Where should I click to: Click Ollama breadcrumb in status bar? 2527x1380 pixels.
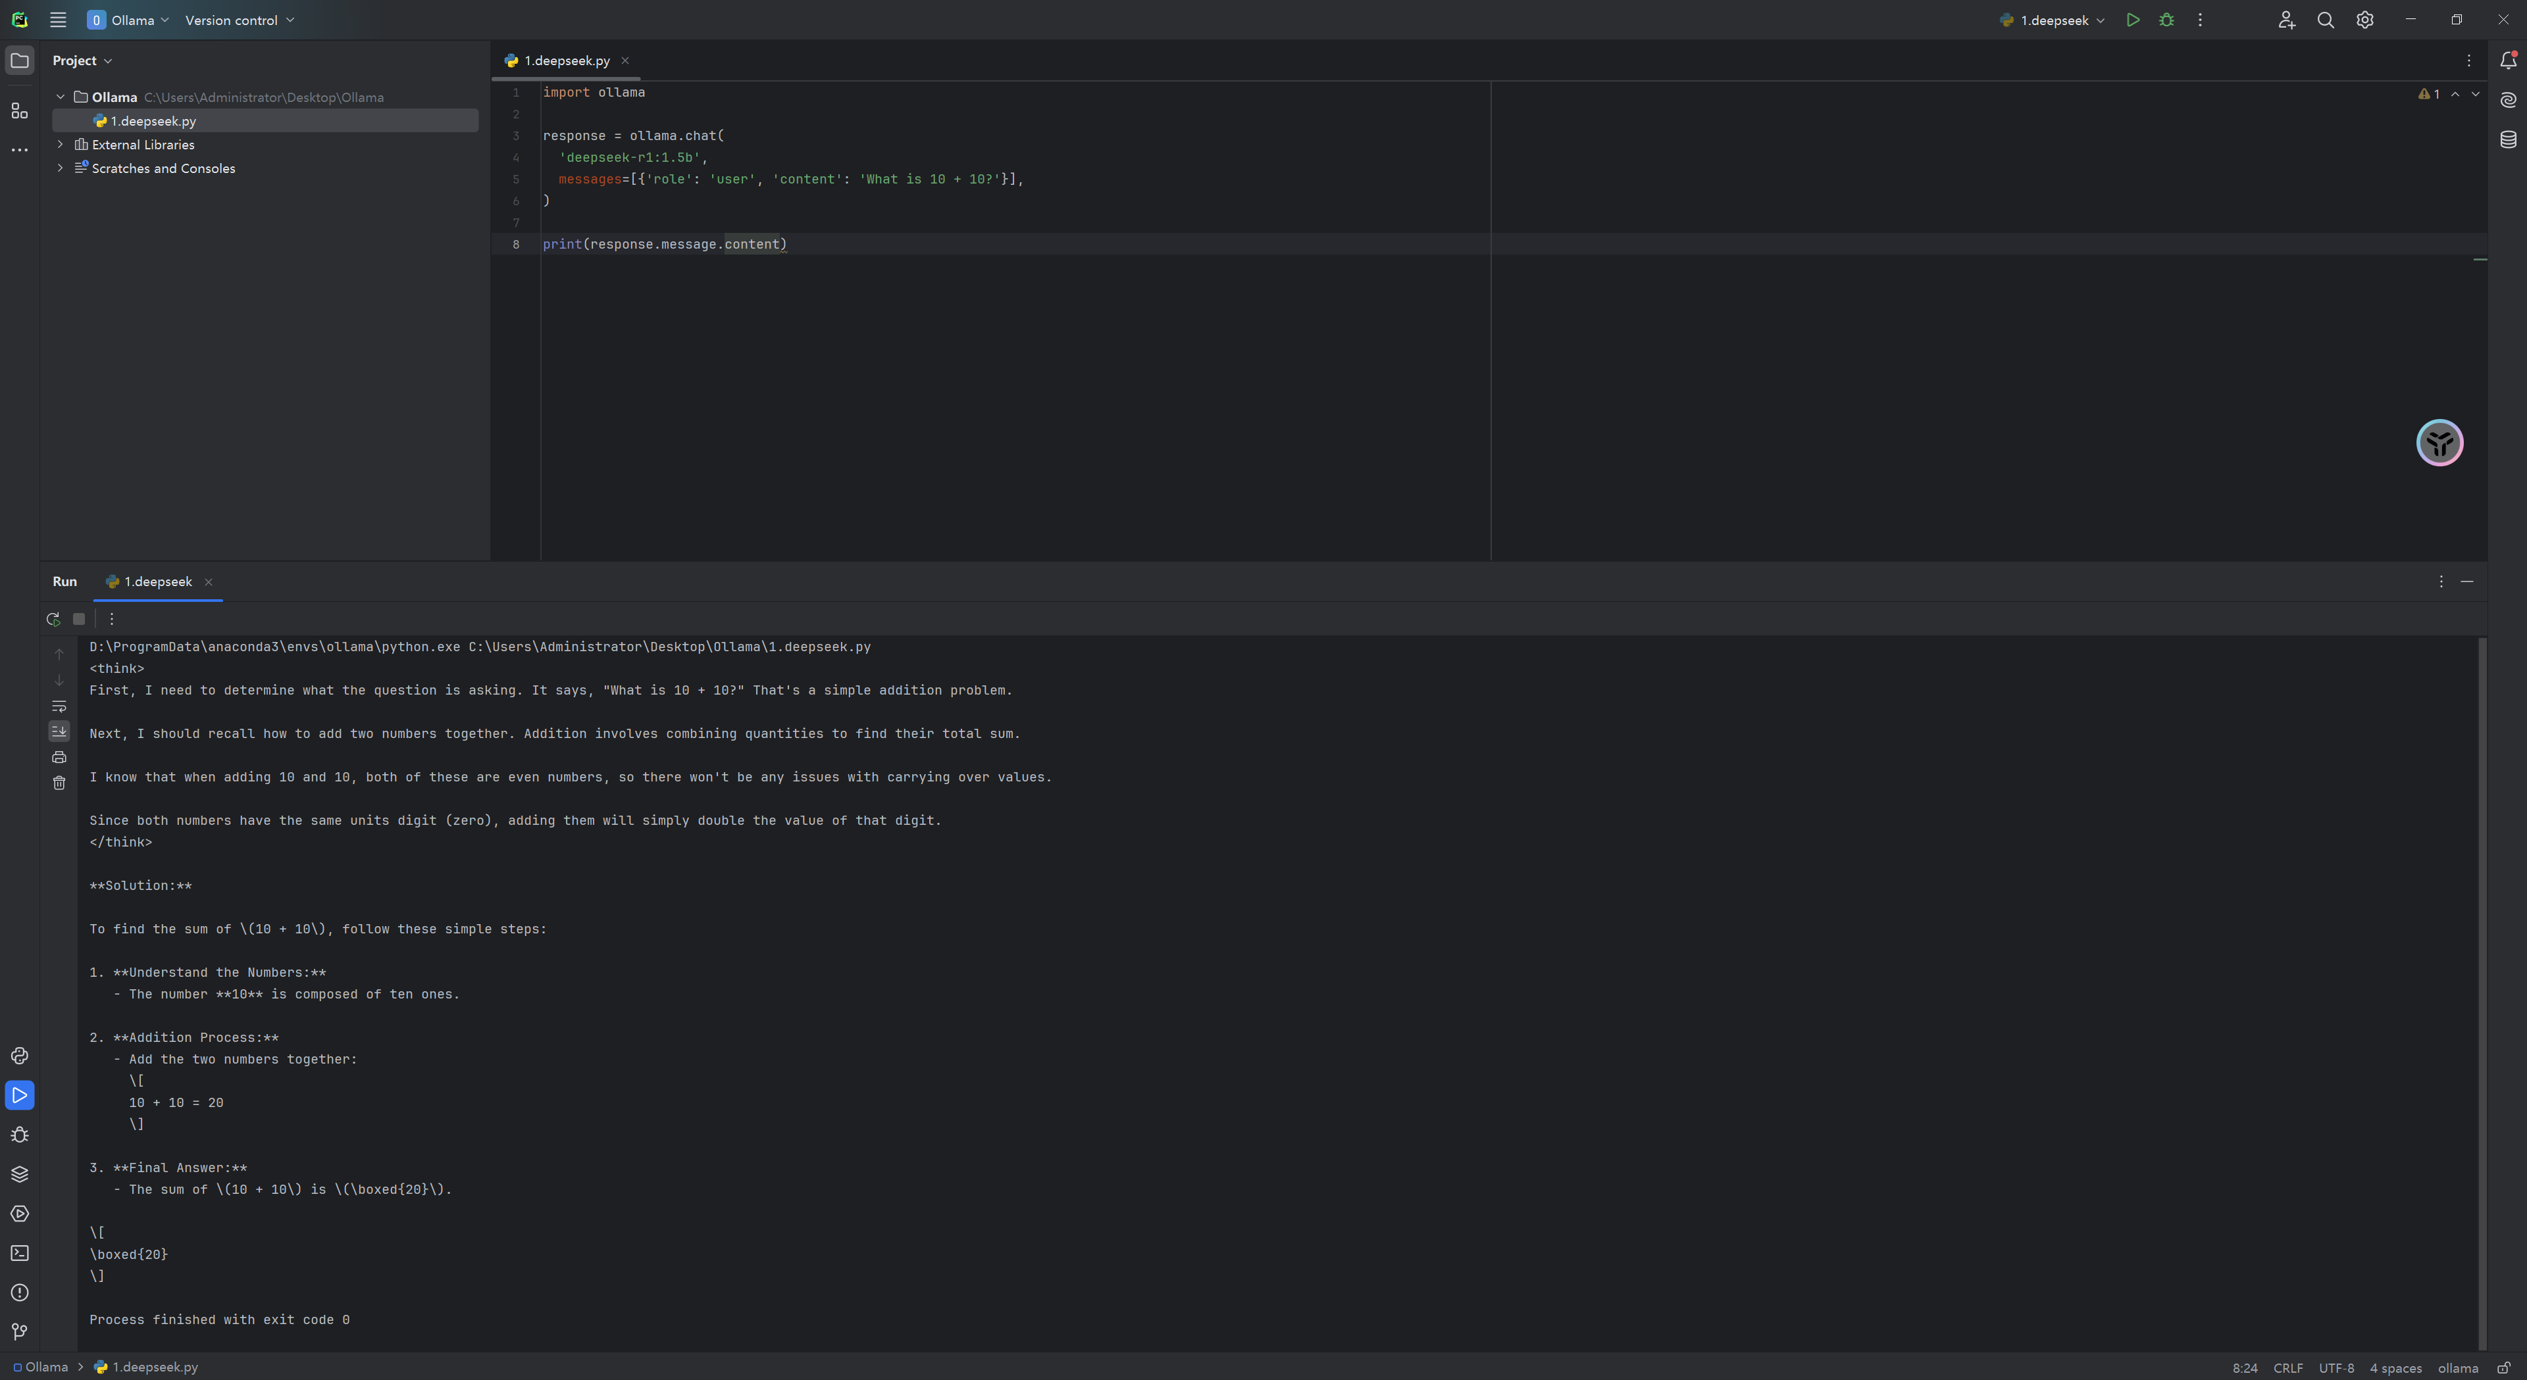tap(40, 1366)
